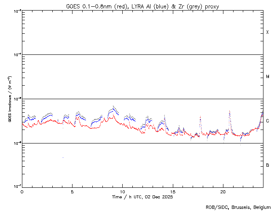The image size is (274, 211).
Task: Click the hour 0 tick label on the time axis
Action: tap(22, 191)
